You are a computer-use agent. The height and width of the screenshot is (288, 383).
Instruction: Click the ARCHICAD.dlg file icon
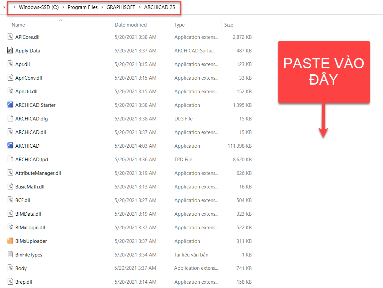pos(10,118)
